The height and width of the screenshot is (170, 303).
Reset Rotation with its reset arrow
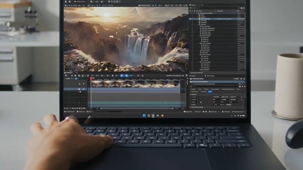click(241, 100)
